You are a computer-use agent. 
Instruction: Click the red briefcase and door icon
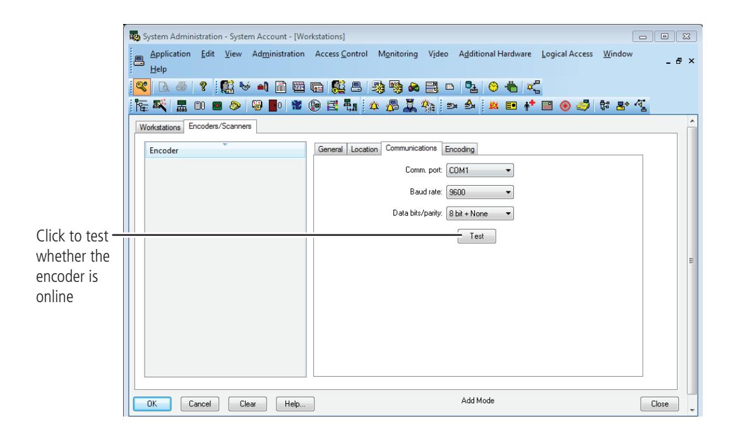tap(263, 87)
